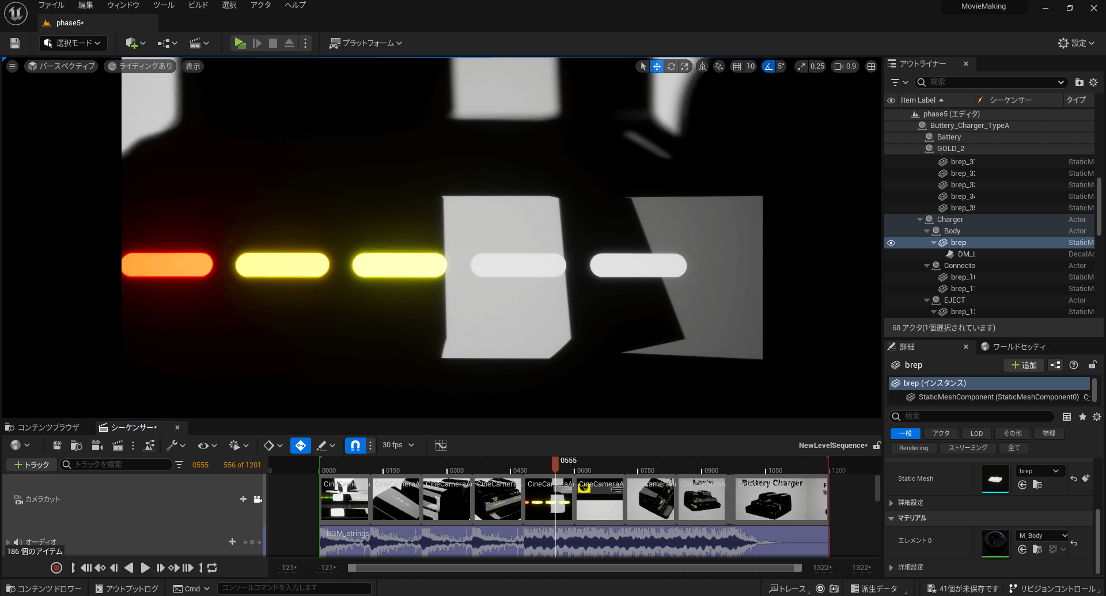Toggle scale snapping in the viewport
The image size is (1106, 596).
[x=802, y=66]
